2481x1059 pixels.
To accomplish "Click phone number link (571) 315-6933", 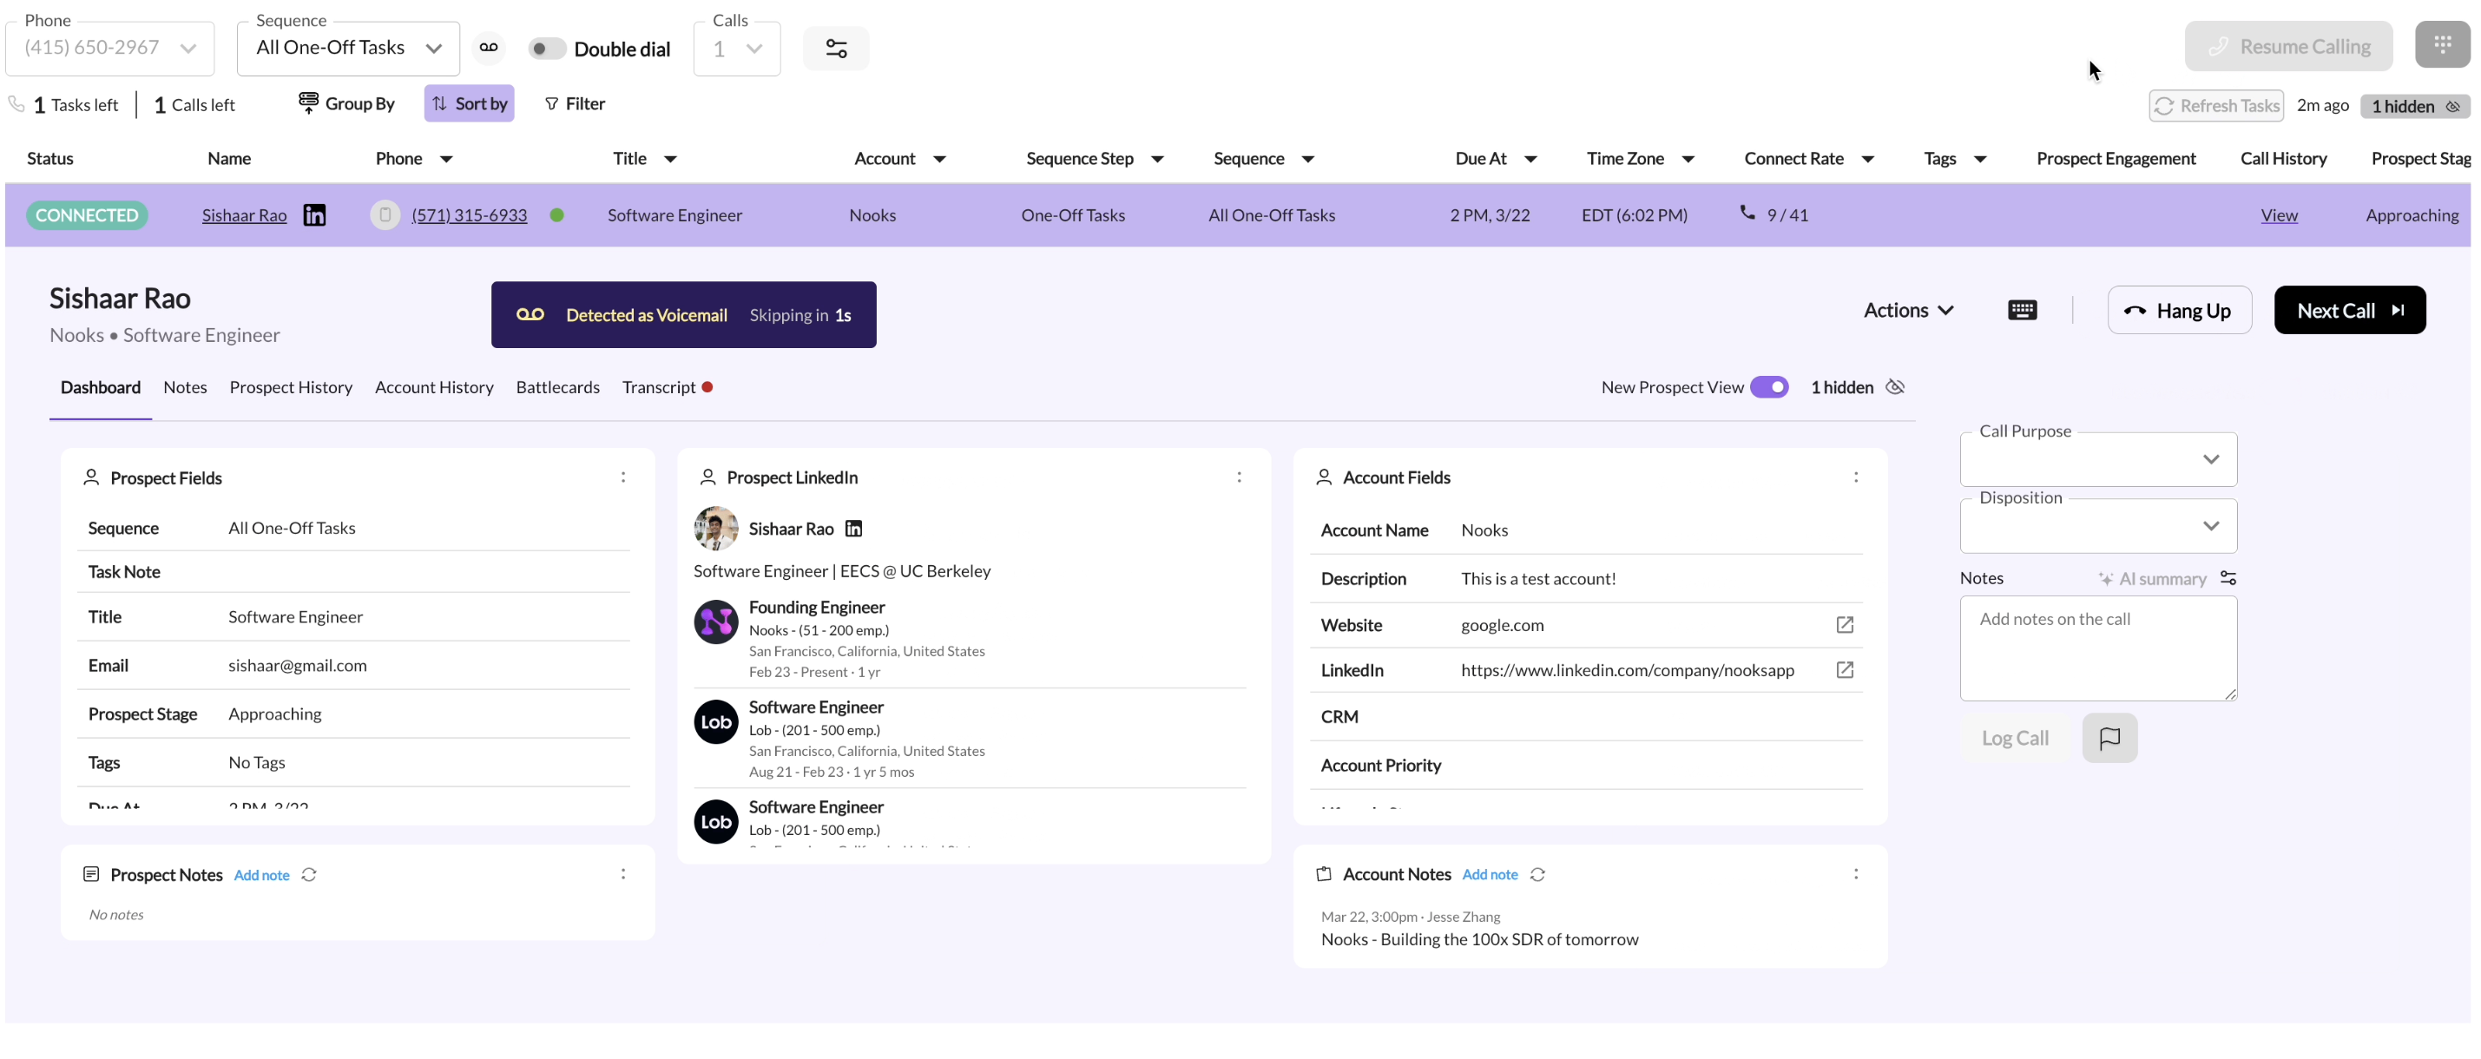I will pos(469,214).
